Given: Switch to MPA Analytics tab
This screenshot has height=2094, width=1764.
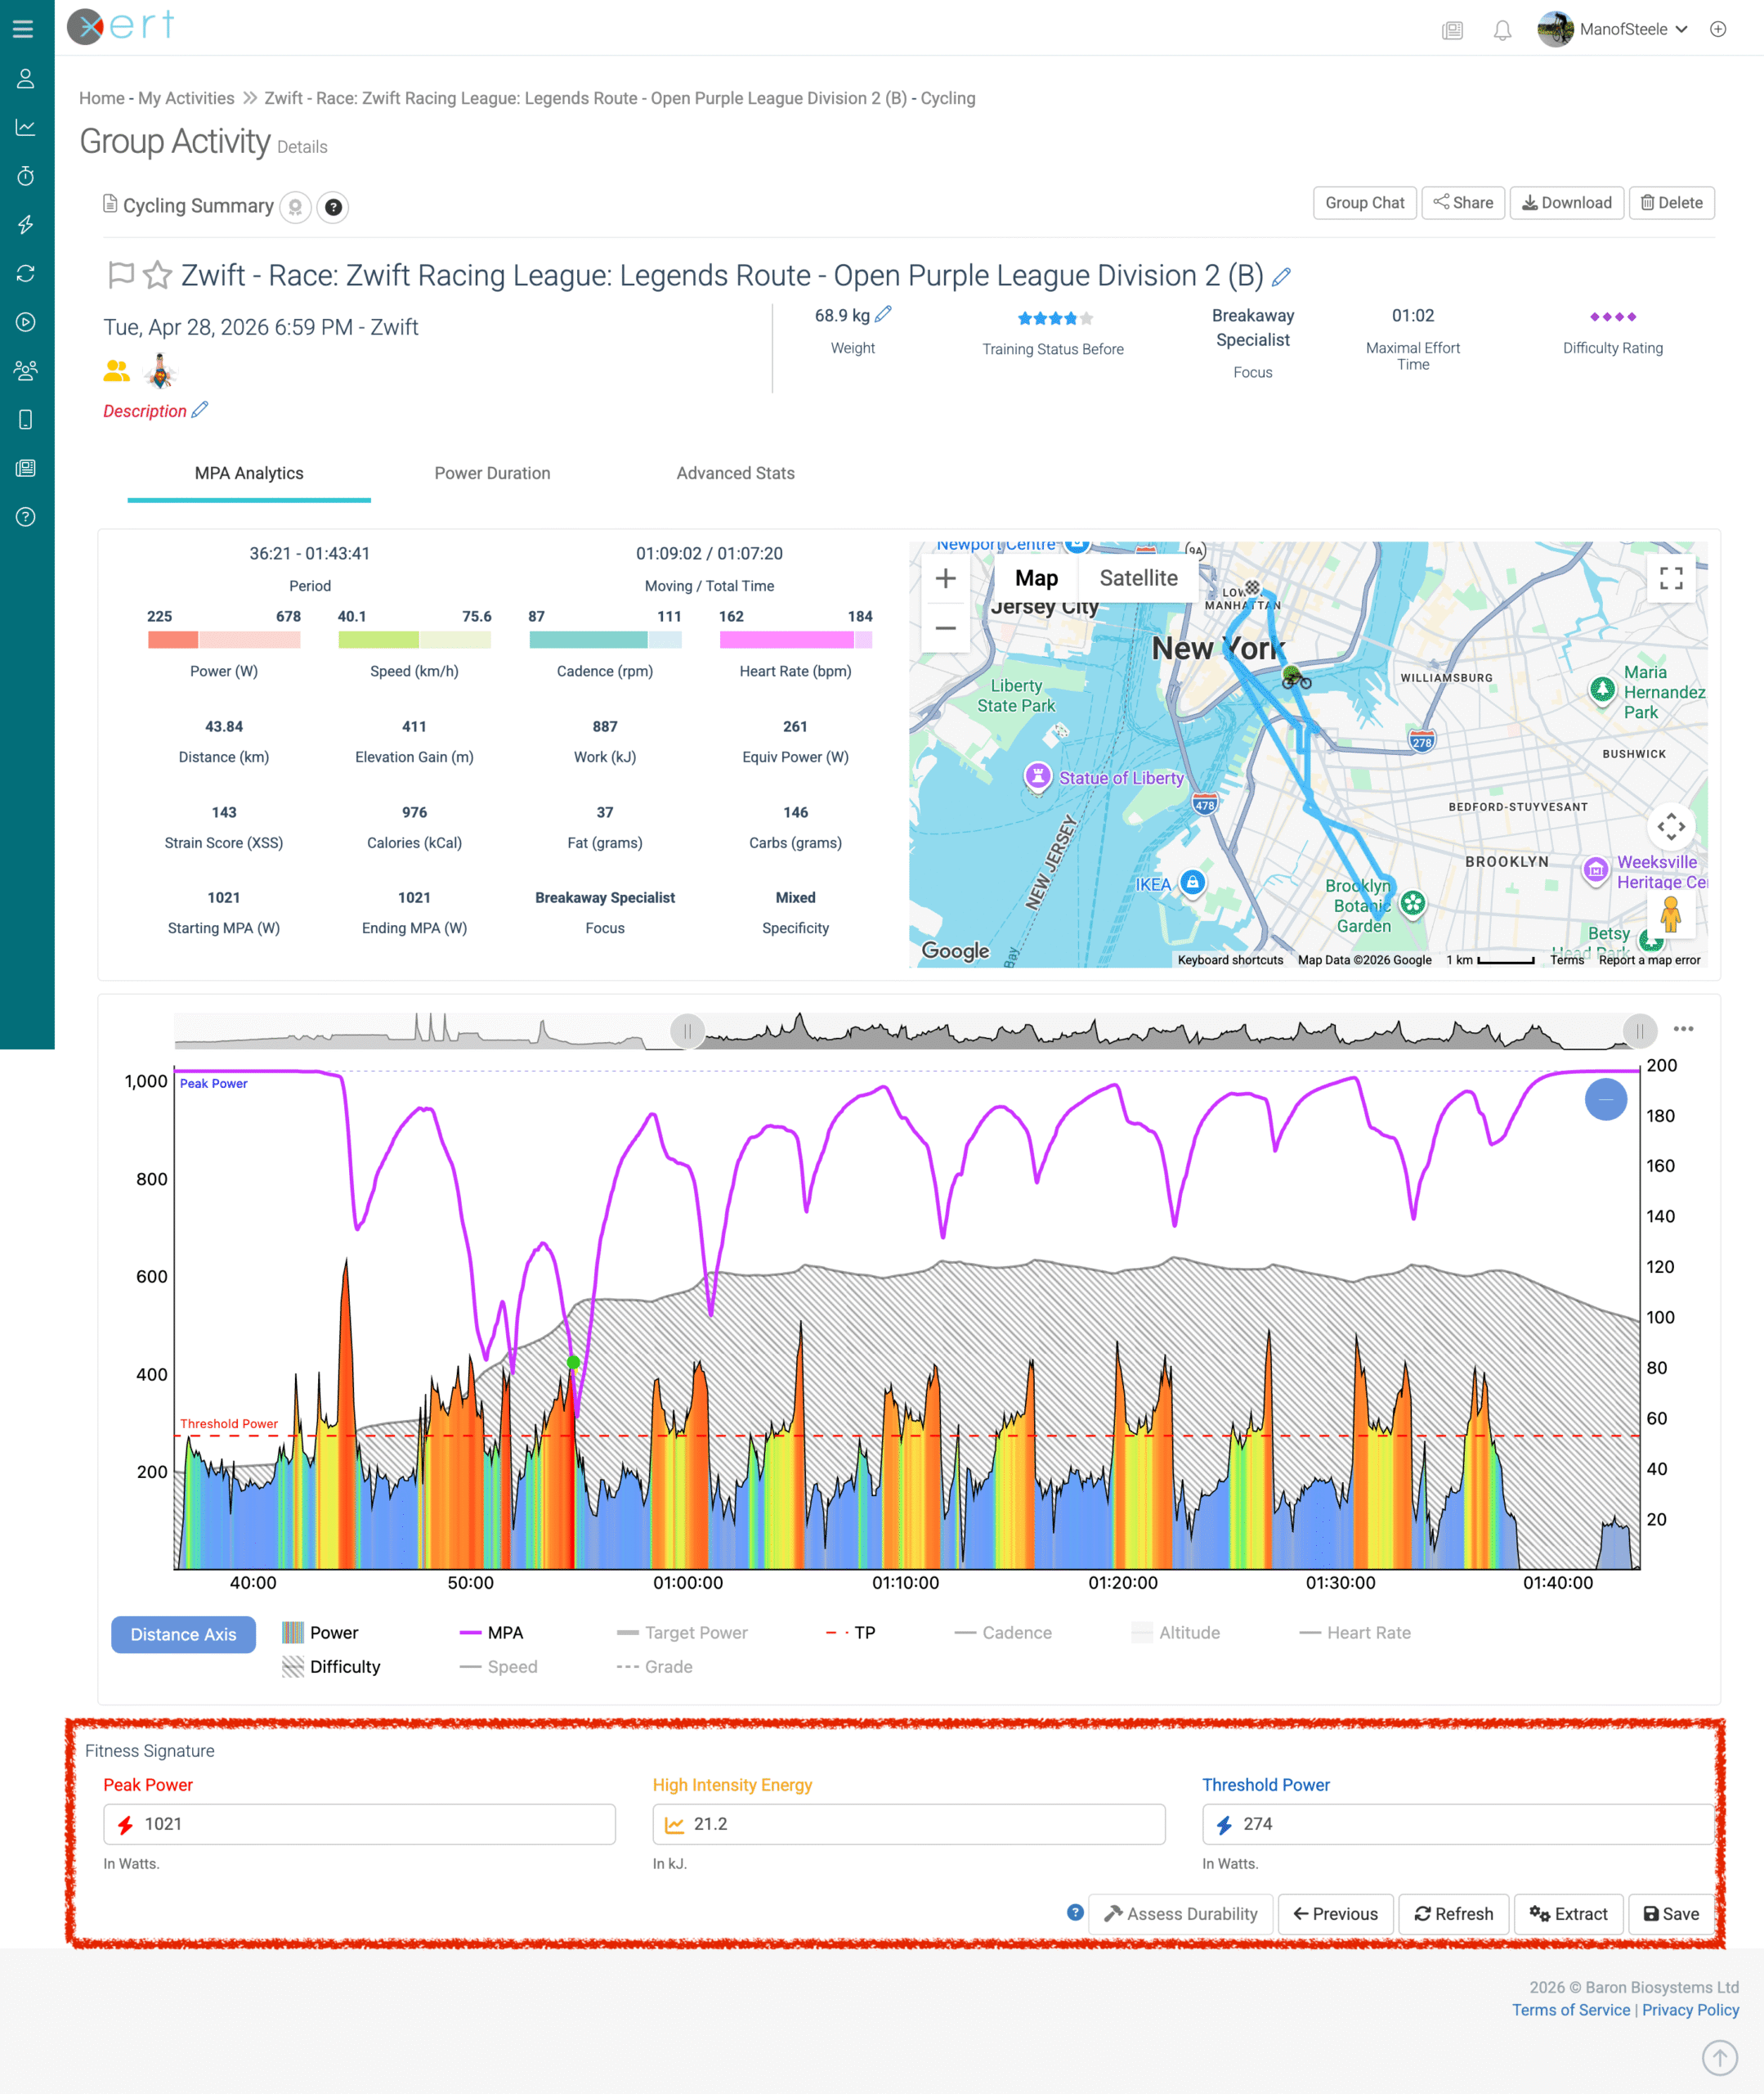Looking at the screenshot, I should [249, 474].
